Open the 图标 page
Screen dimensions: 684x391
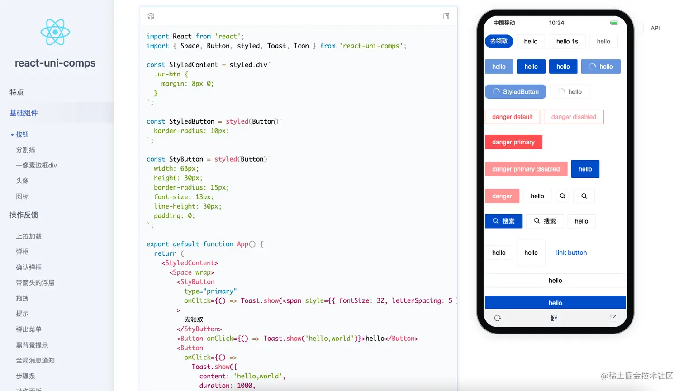(22, 196)
